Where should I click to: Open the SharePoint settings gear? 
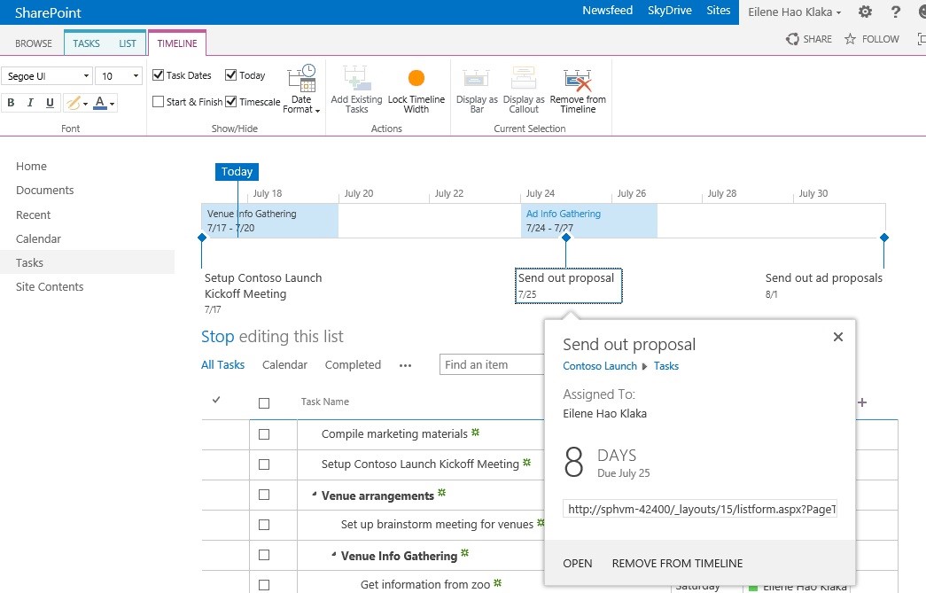[x=864, y=12]
